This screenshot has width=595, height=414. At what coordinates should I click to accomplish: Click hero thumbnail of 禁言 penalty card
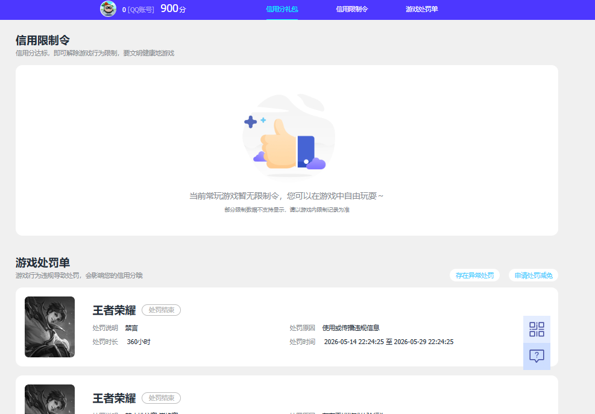point(49,327)
